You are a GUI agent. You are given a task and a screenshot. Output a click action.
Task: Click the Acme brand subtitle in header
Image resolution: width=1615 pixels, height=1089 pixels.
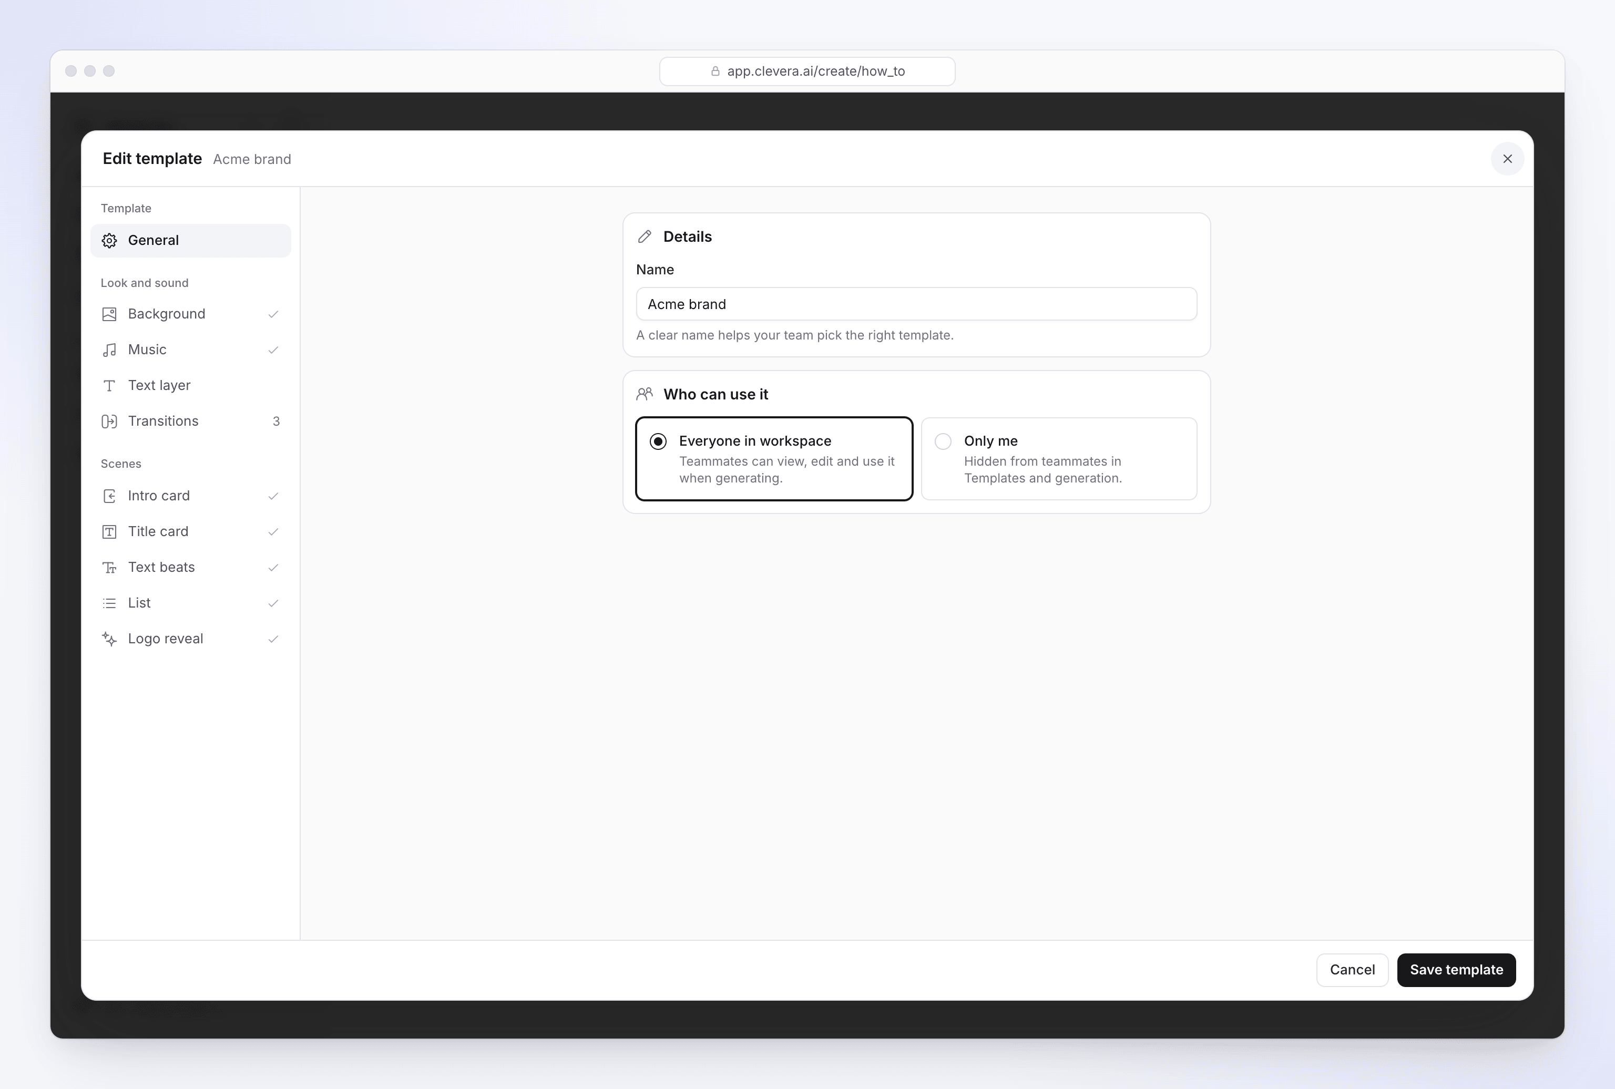(x=252, y=160)
